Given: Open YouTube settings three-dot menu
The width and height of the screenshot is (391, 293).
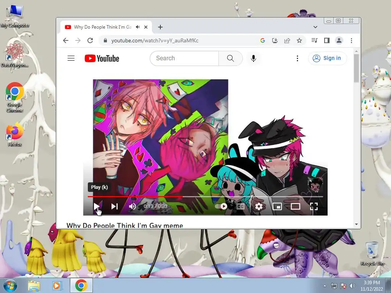Looking at the screenshot, I should (297, 58).
